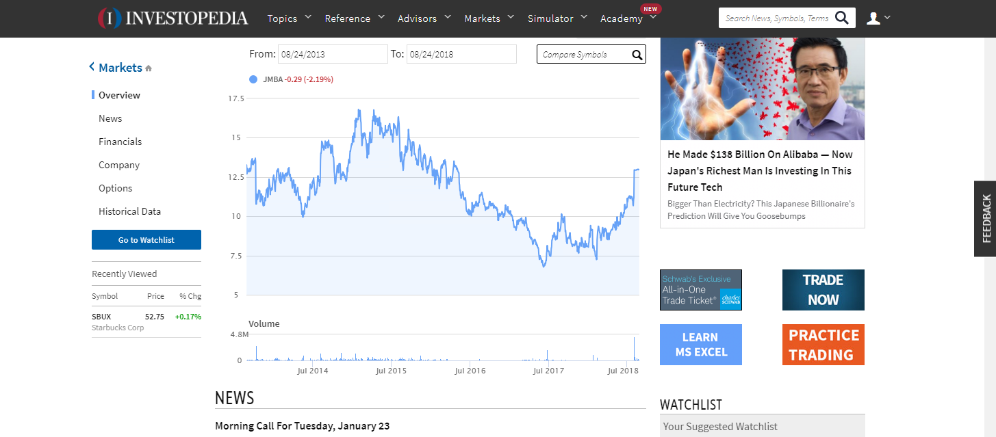
Task: Open the user account profile icon
Action: [x=873, y=18]
